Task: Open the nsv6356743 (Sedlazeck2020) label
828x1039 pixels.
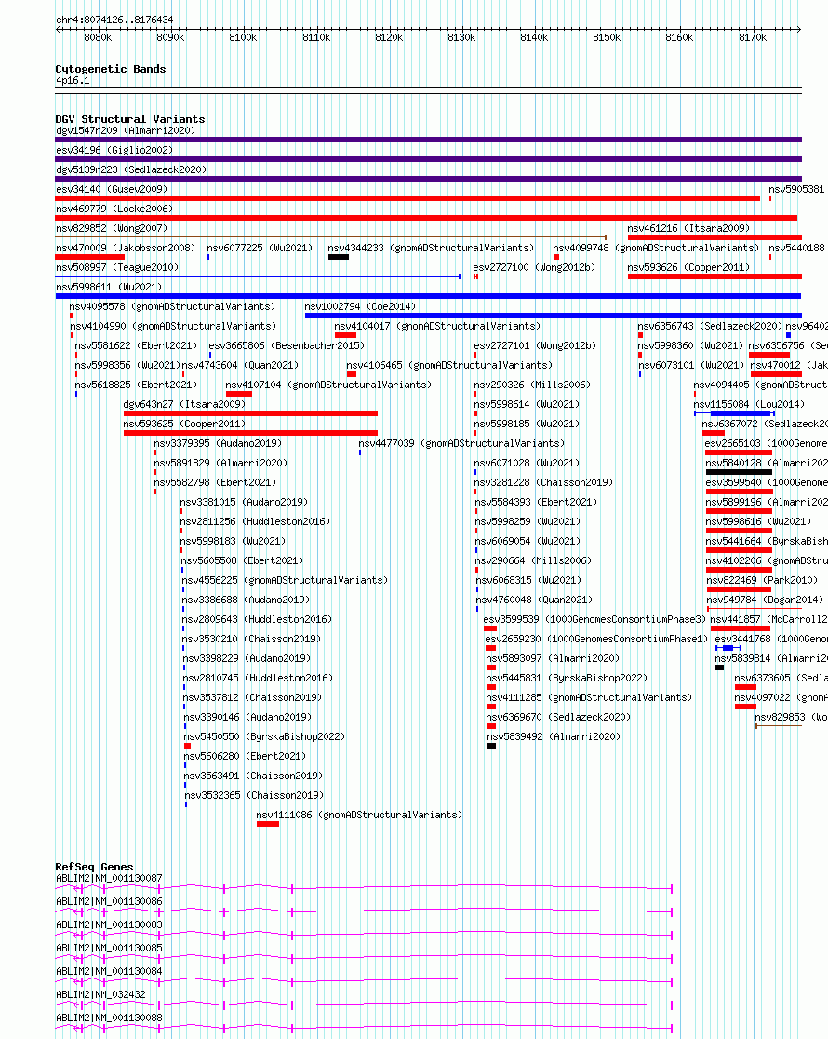Action: (710, 326)
